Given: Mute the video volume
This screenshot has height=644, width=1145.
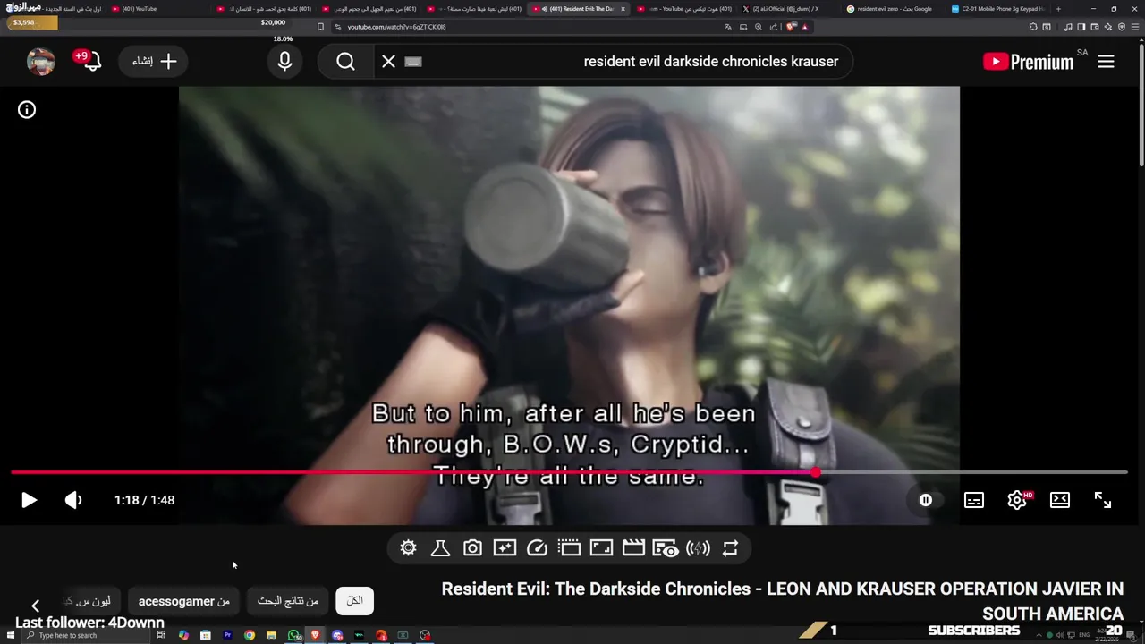Looking at the screenshot, I should click(x=73, y=500).
